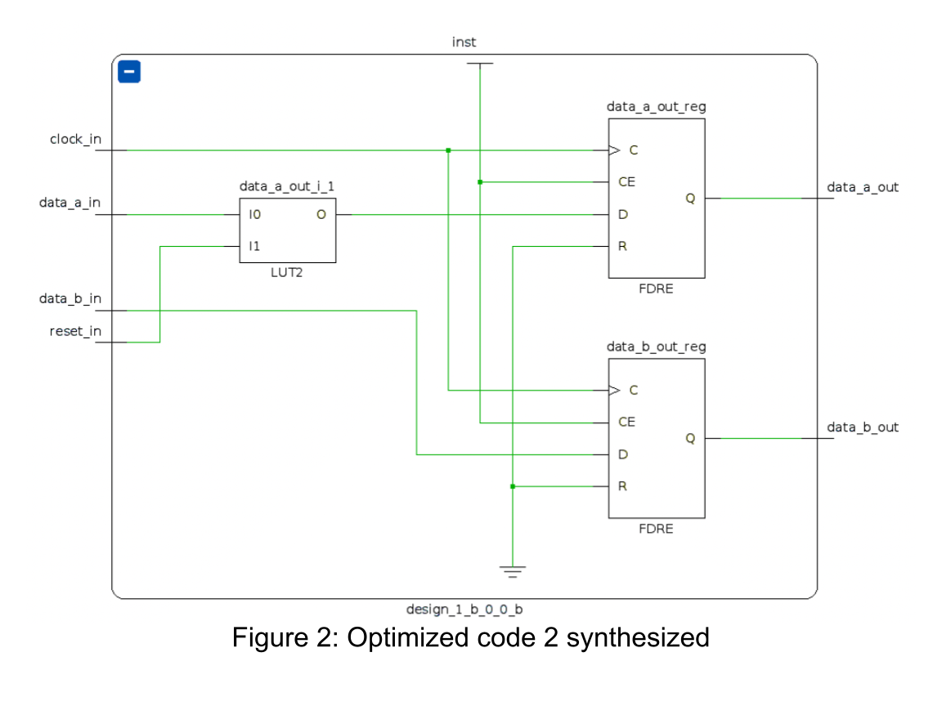Select the reset_in input port
942x706 pixels.
click(75, 332)
